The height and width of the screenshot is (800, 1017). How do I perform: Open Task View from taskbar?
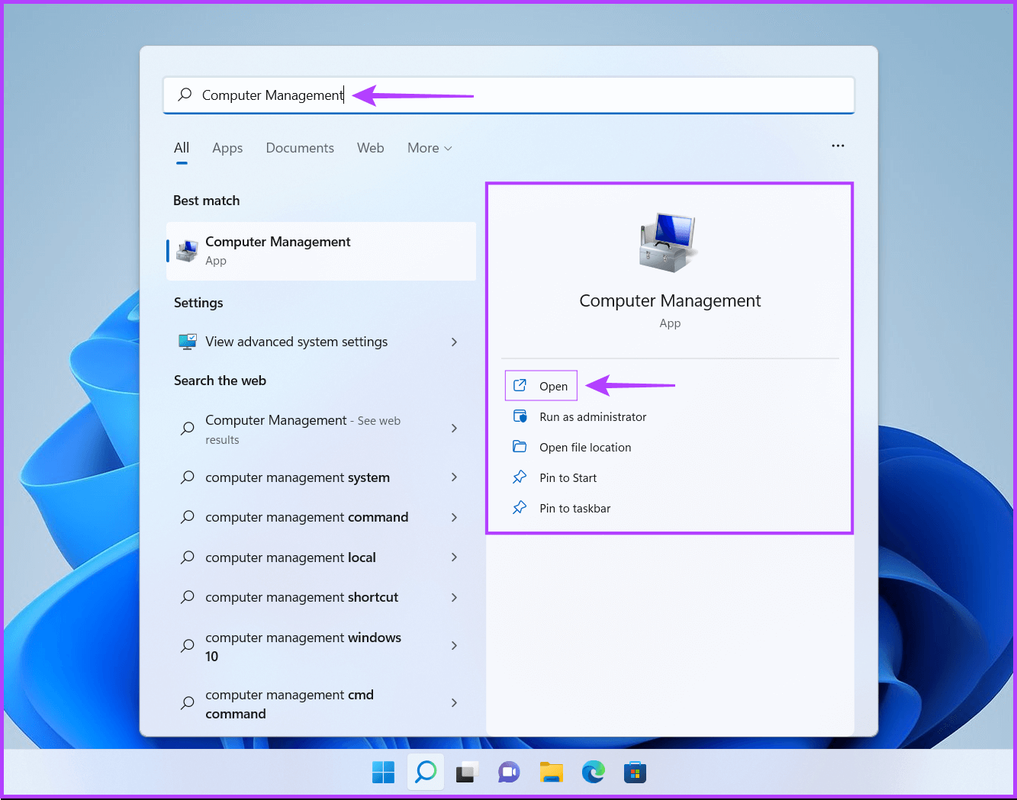(467, 773)
